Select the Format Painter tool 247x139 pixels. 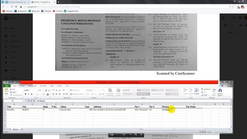(x=16, y=95)
